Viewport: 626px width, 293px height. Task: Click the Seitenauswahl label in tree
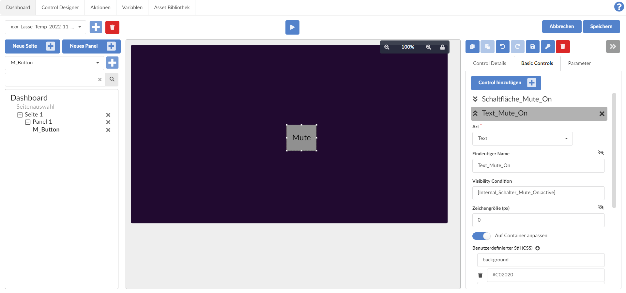(x=35, y=107)
